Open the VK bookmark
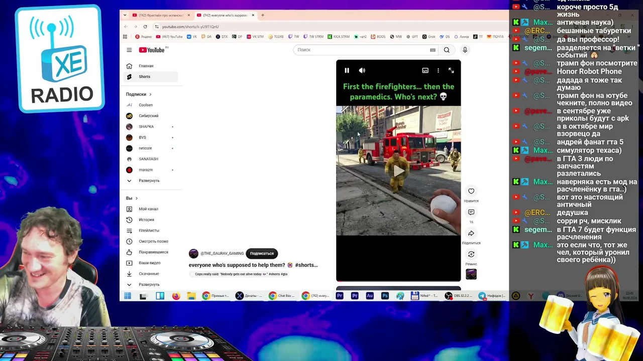 192,37
